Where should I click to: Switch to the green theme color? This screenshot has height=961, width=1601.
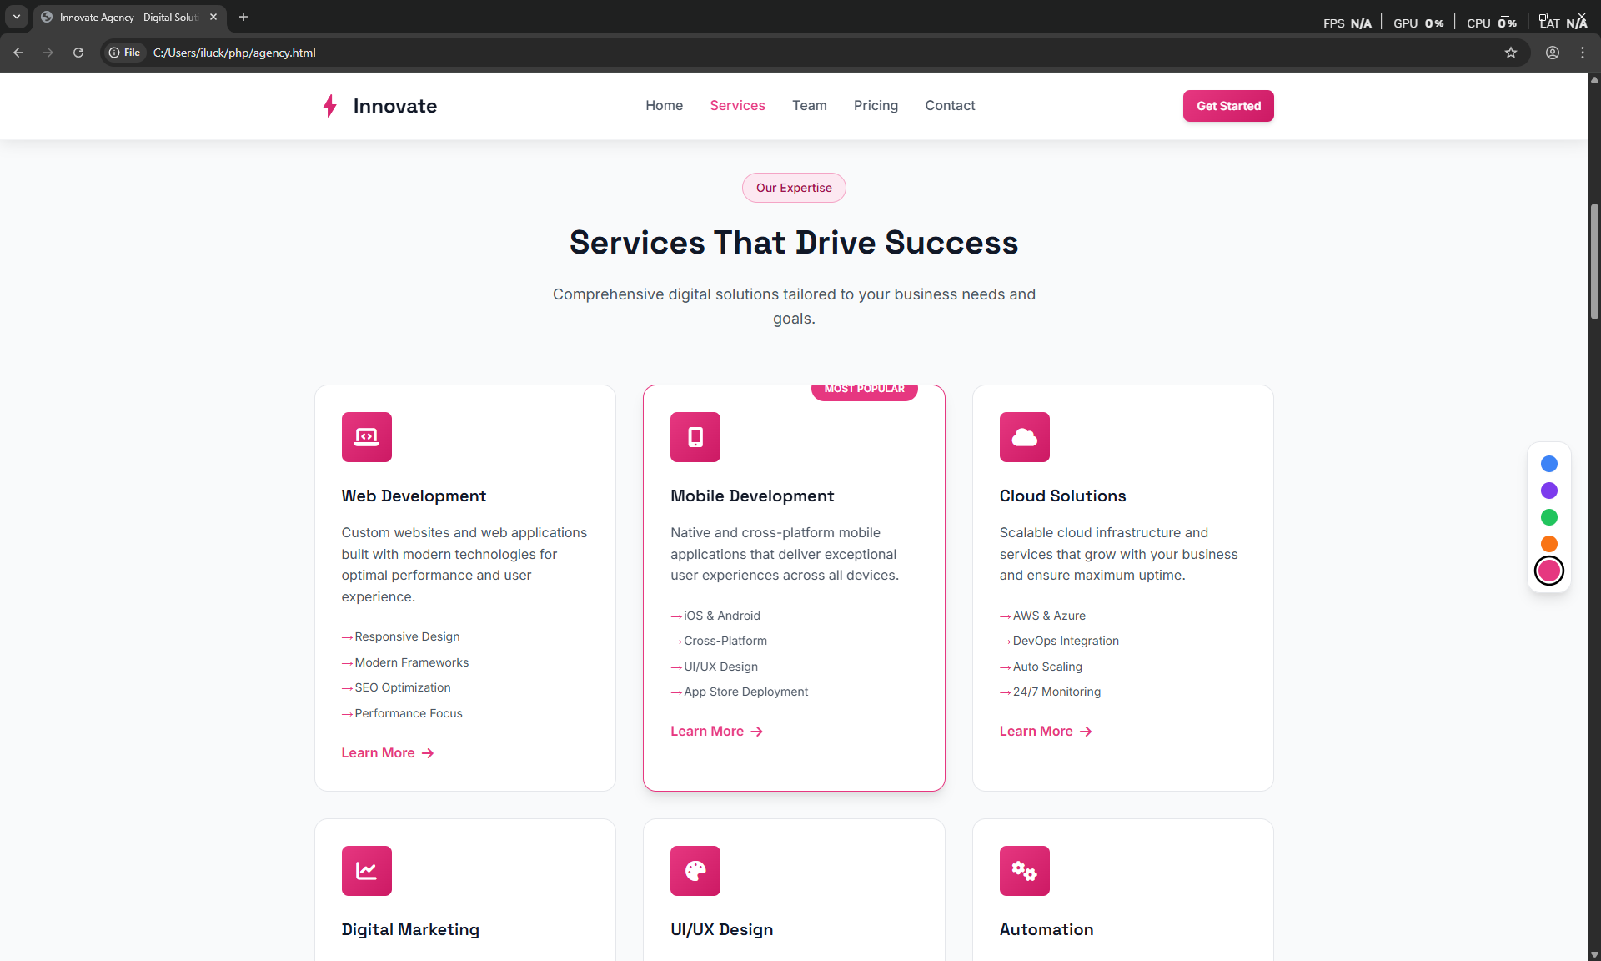[1548, 517]
